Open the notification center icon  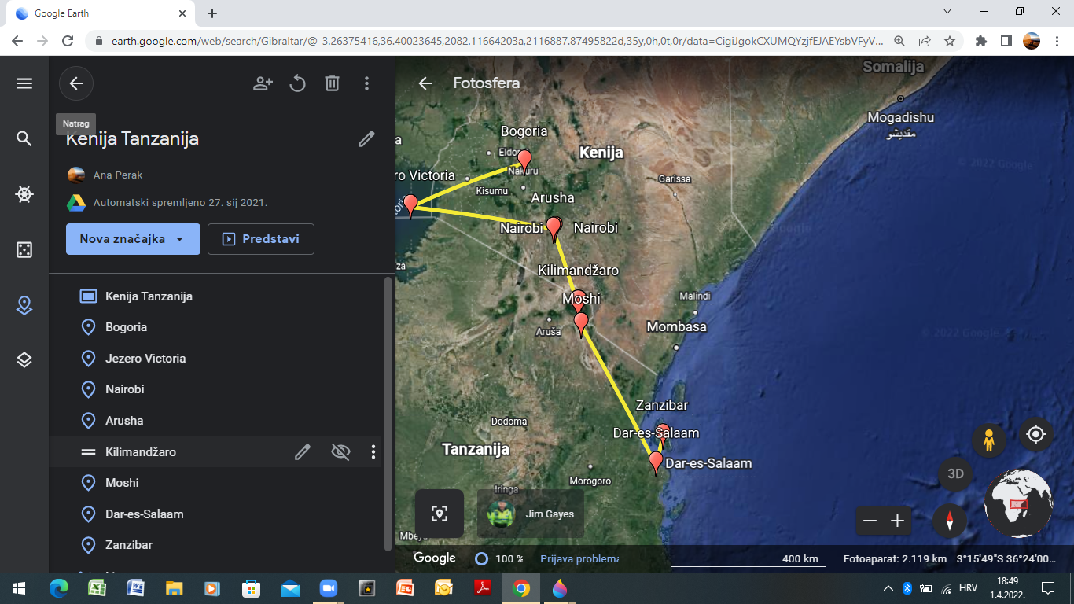[x=1047, y=588]
